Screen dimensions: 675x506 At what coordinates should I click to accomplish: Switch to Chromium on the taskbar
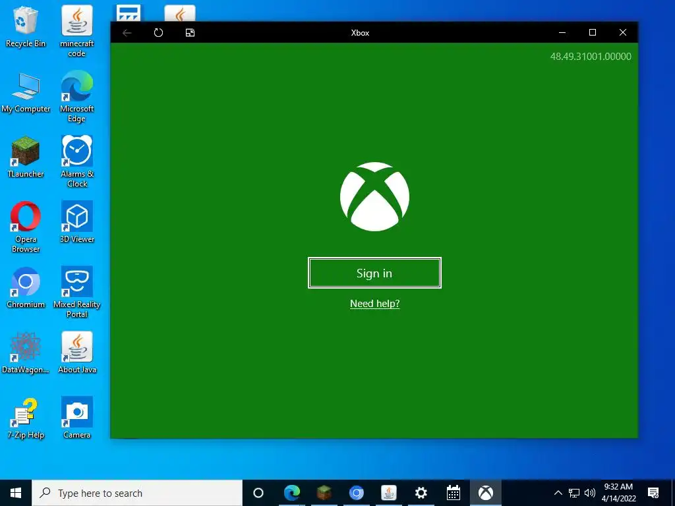[x=356, y=493]
